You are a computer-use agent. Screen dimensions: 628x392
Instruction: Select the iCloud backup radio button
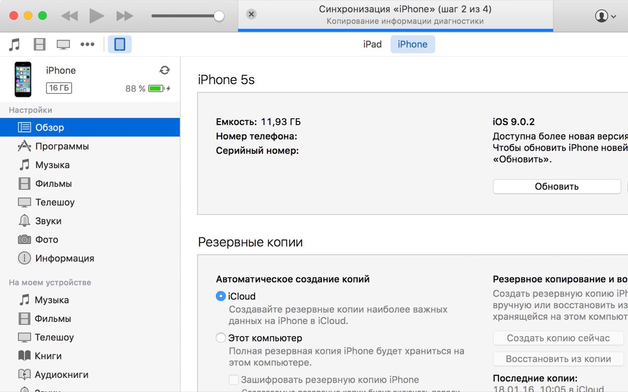coord(221,296)
